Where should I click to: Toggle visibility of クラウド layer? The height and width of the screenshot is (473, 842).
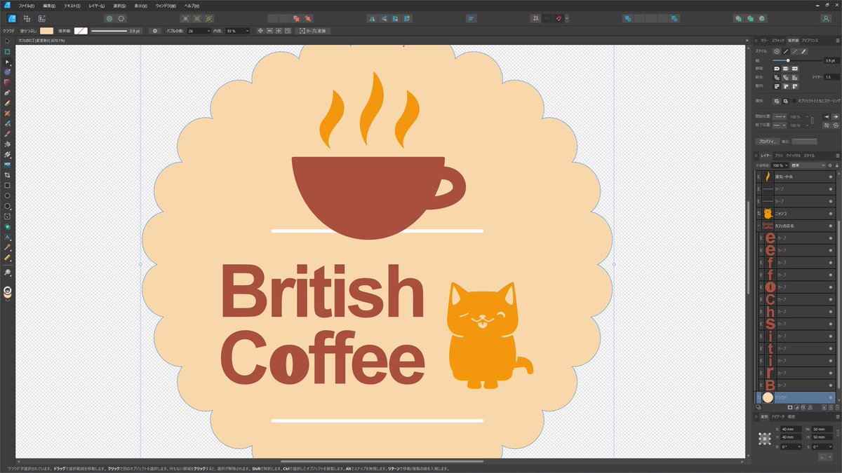[x=831, y=397]
